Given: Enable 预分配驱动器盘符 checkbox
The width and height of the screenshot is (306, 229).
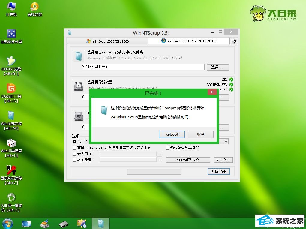Looking at the screenshot, I should pos(167,148).
